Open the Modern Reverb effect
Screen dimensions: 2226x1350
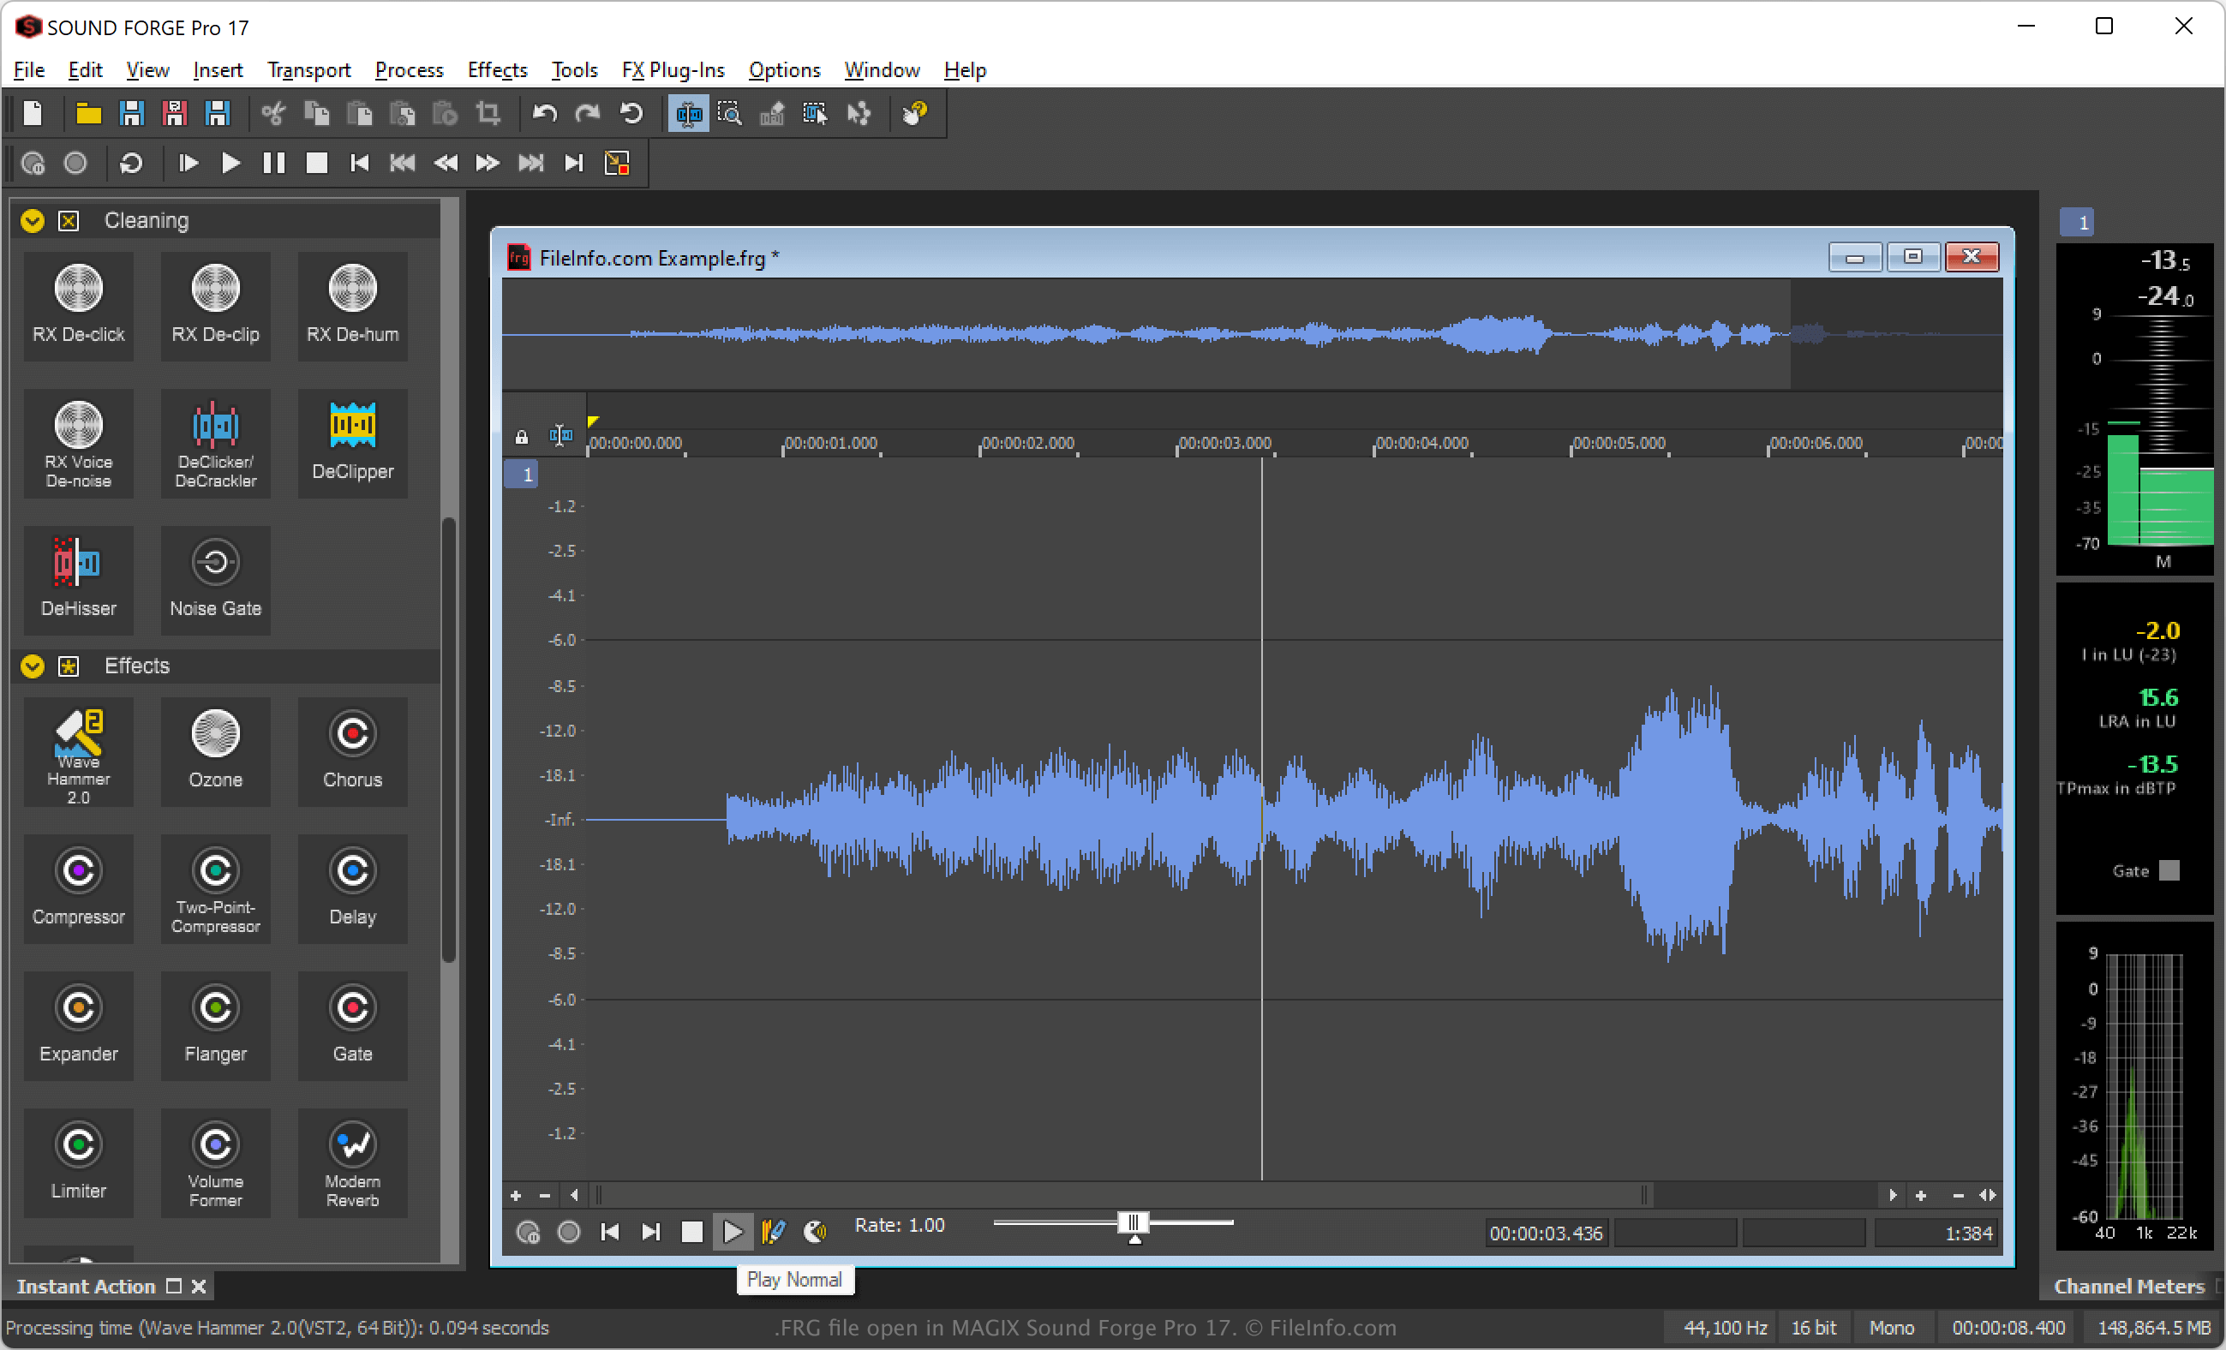[x=352, y=1164]
